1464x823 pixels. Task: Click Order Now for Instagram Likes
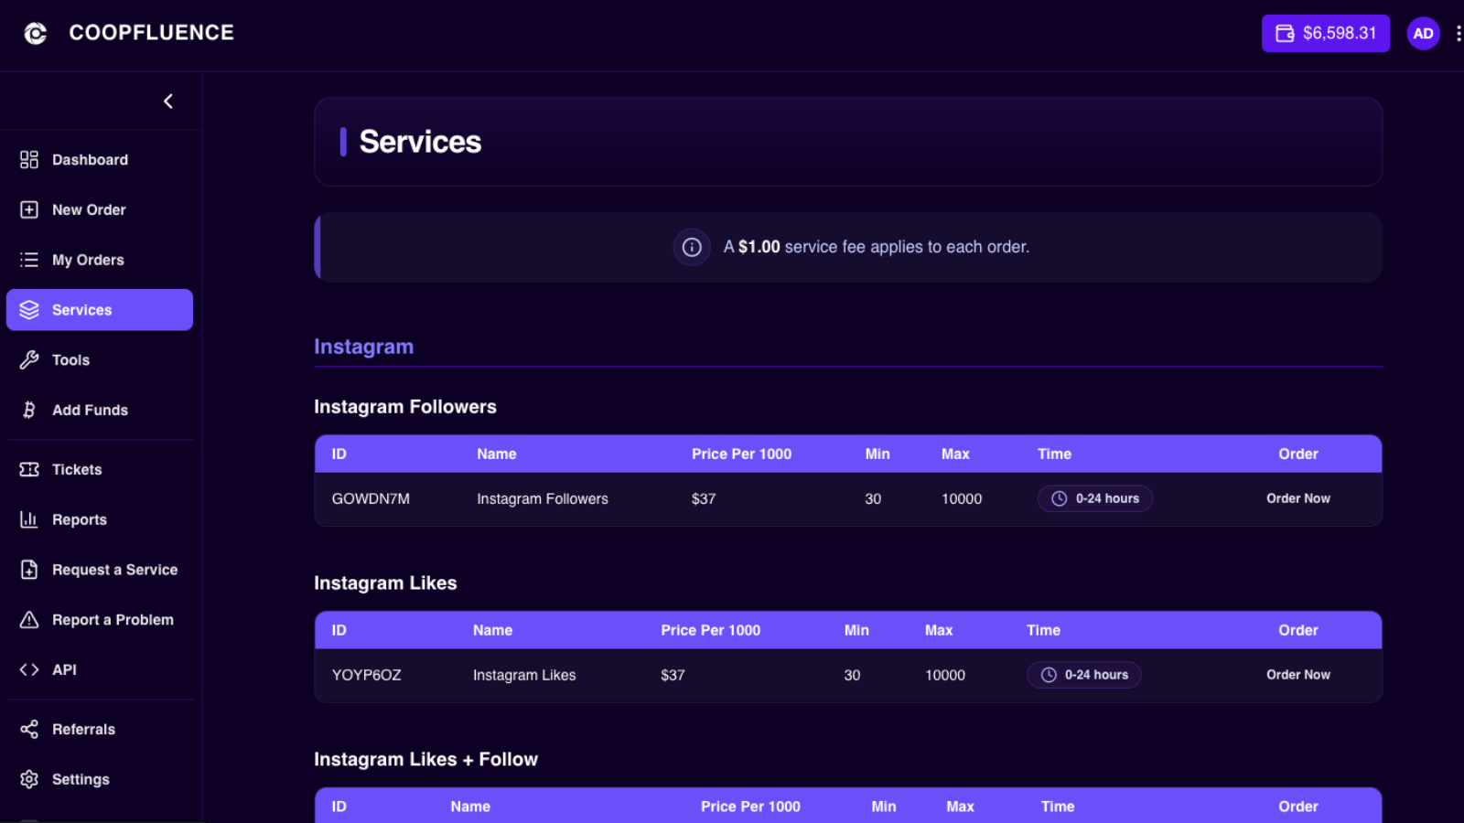pyautogui.click(x=1297, y=675)
